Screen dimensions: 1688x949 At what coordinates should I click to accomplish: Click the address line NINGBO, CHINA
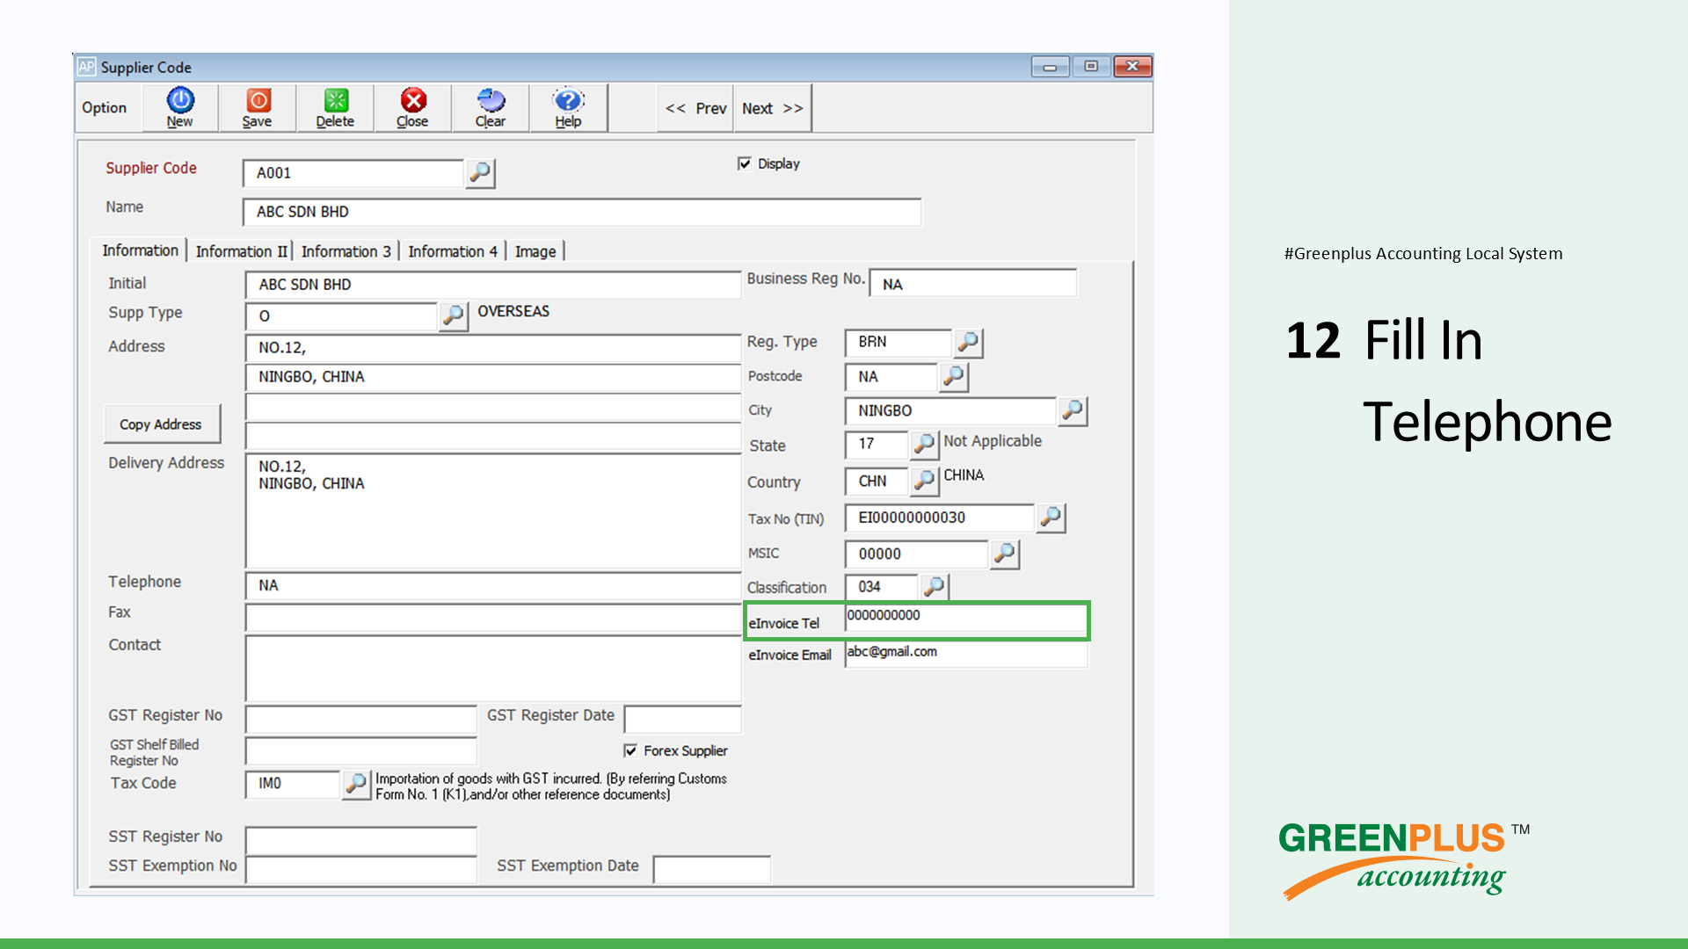pyautogui.click(x=493, y=377)
